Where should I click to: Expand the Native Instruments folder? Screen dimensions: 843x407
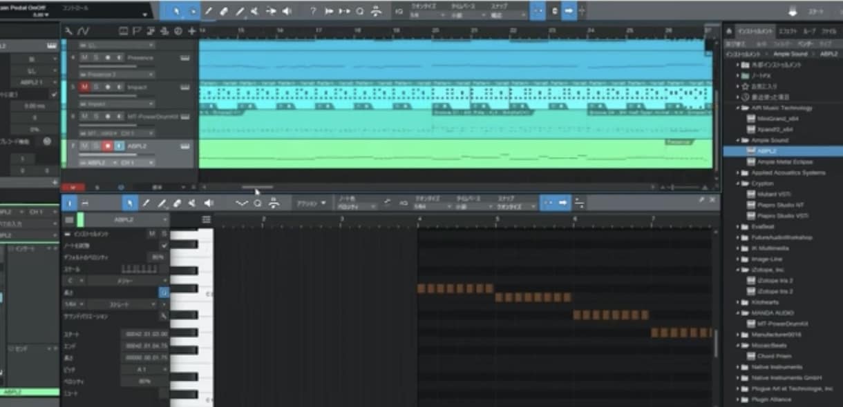(738, 367)
